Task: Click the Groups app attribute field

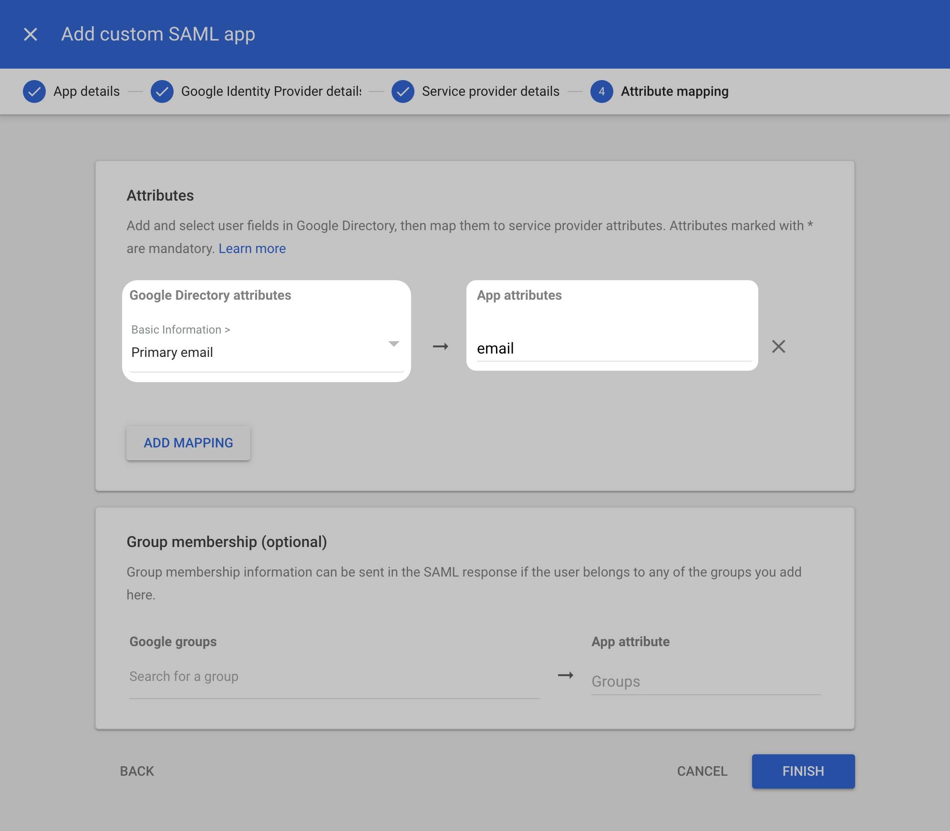Action: (706, 681)
